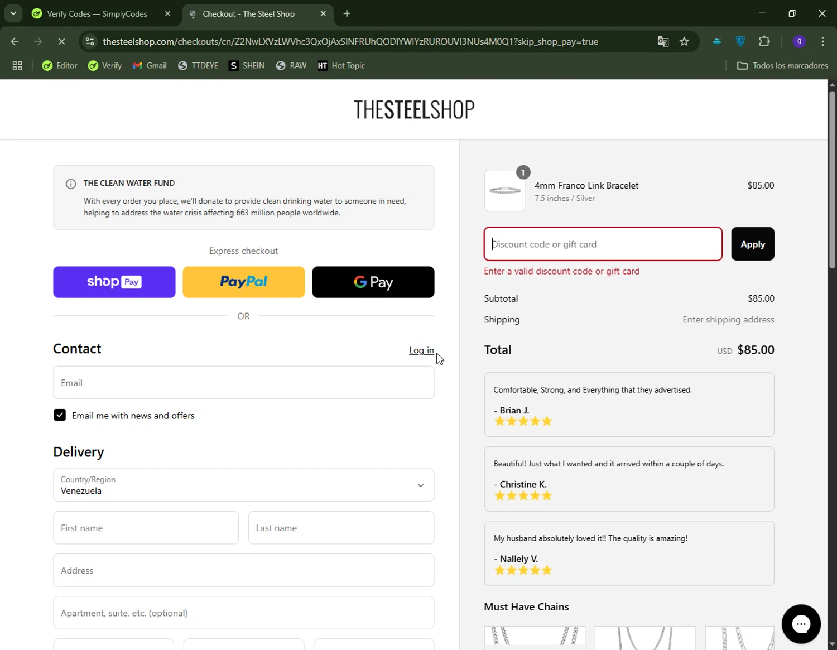Open the Verify bookmark
The width and height of the screenshot is (837, 650).
coord(105,66)
